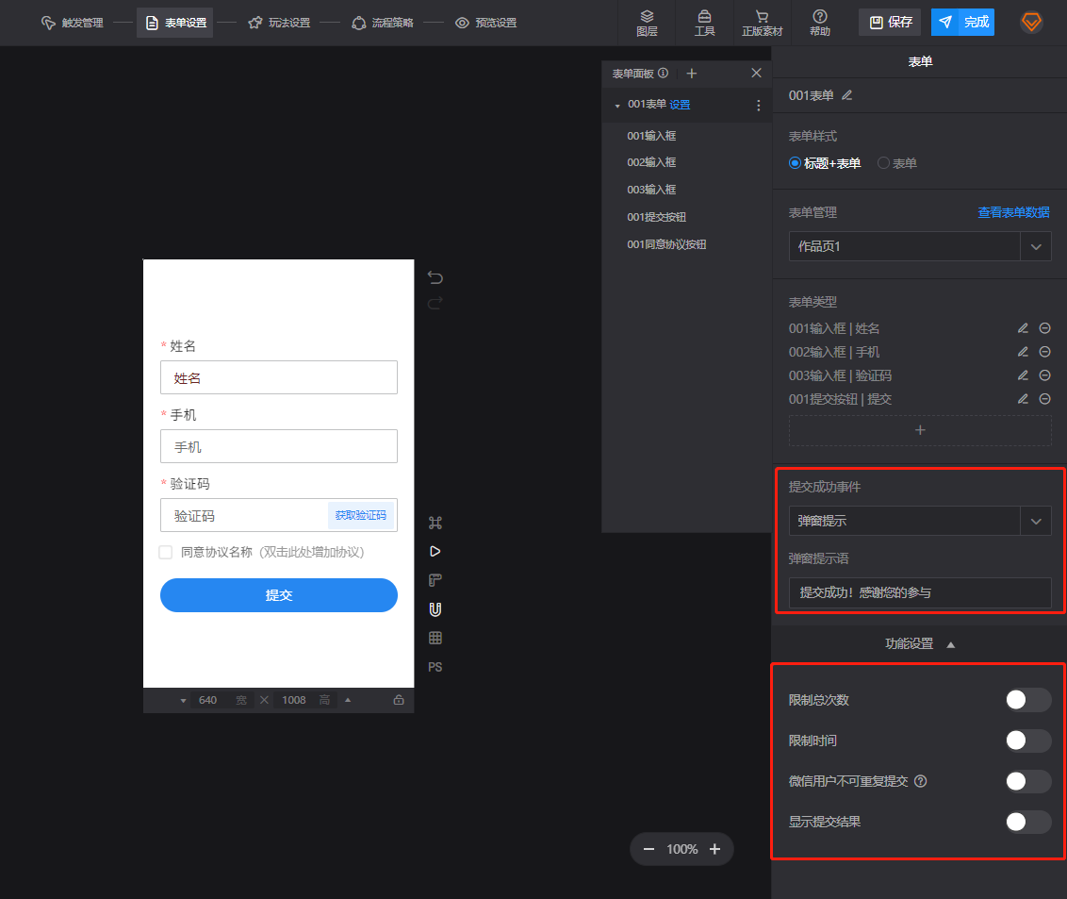This screenshot has height=899, width=1067.
Task: Open the 001表单 more options menu
Action: [x=759, y=106]
